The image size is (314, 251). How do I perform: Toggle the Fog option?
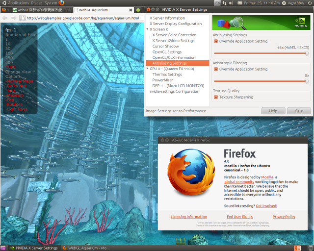click(x=10, y=100)
